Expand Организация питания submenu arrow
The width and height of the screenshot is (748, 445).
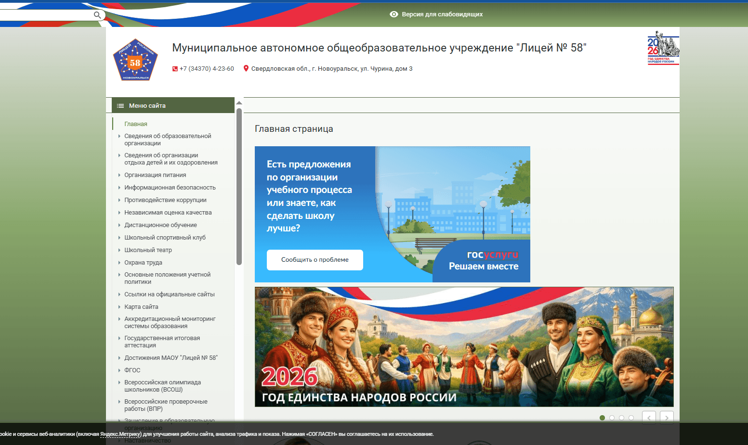(x=119, y=175)
